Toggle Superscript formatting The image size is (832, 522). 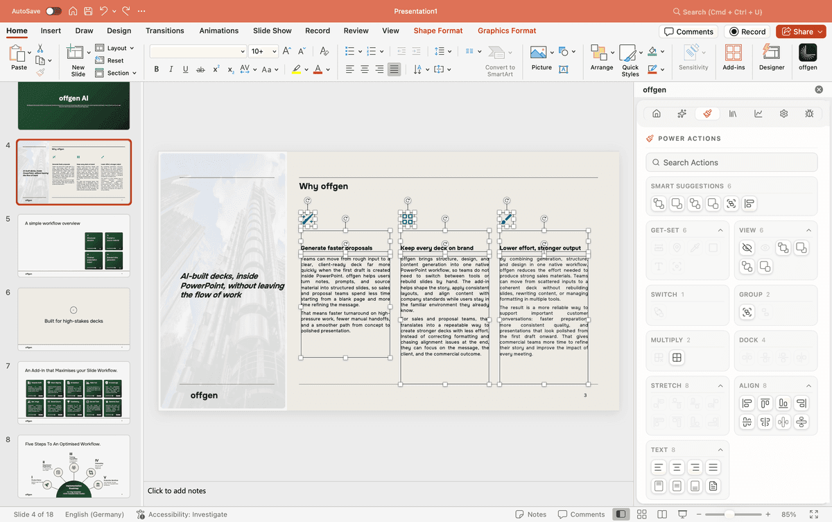[216, 69]
